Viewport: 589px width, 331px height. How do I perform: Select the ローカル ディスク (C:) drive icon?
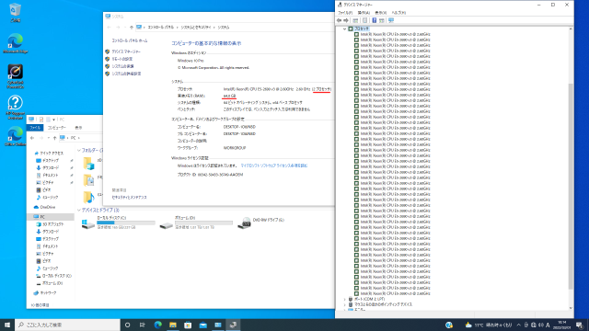pos(88,223)
